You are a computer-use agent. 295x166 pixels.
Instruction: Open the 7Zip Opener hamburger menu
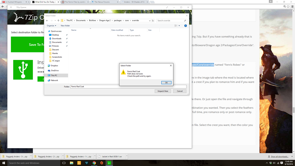click(x=11, y=7)
